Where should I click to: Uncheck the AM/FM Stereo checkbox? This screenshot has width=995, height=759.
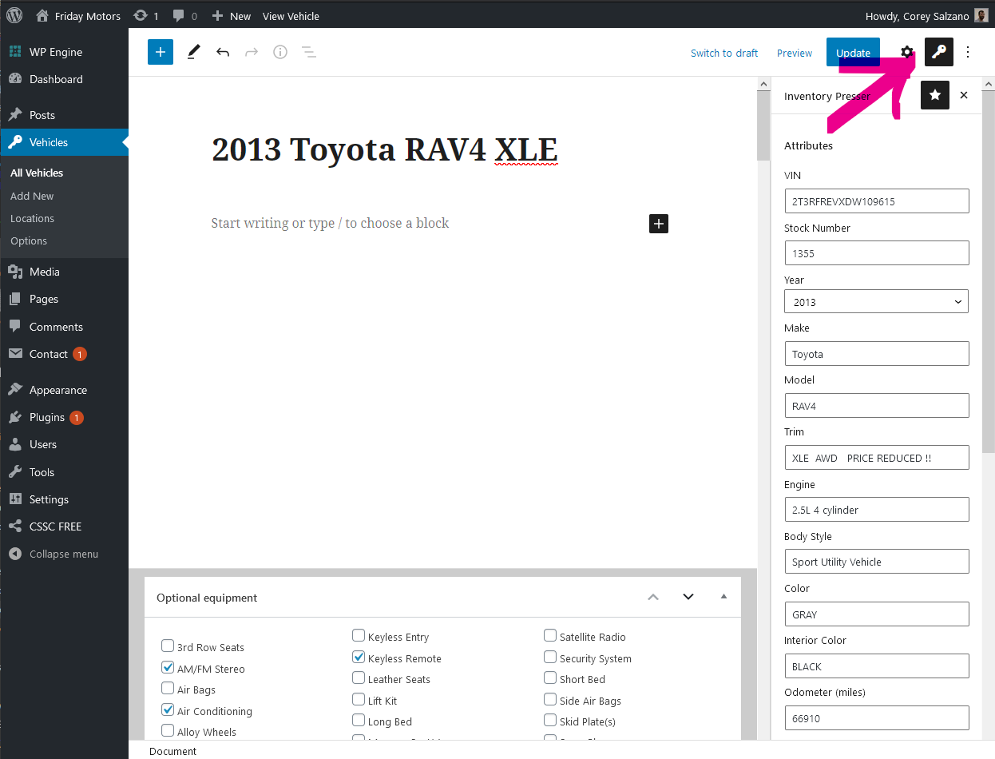coord(168,667)
